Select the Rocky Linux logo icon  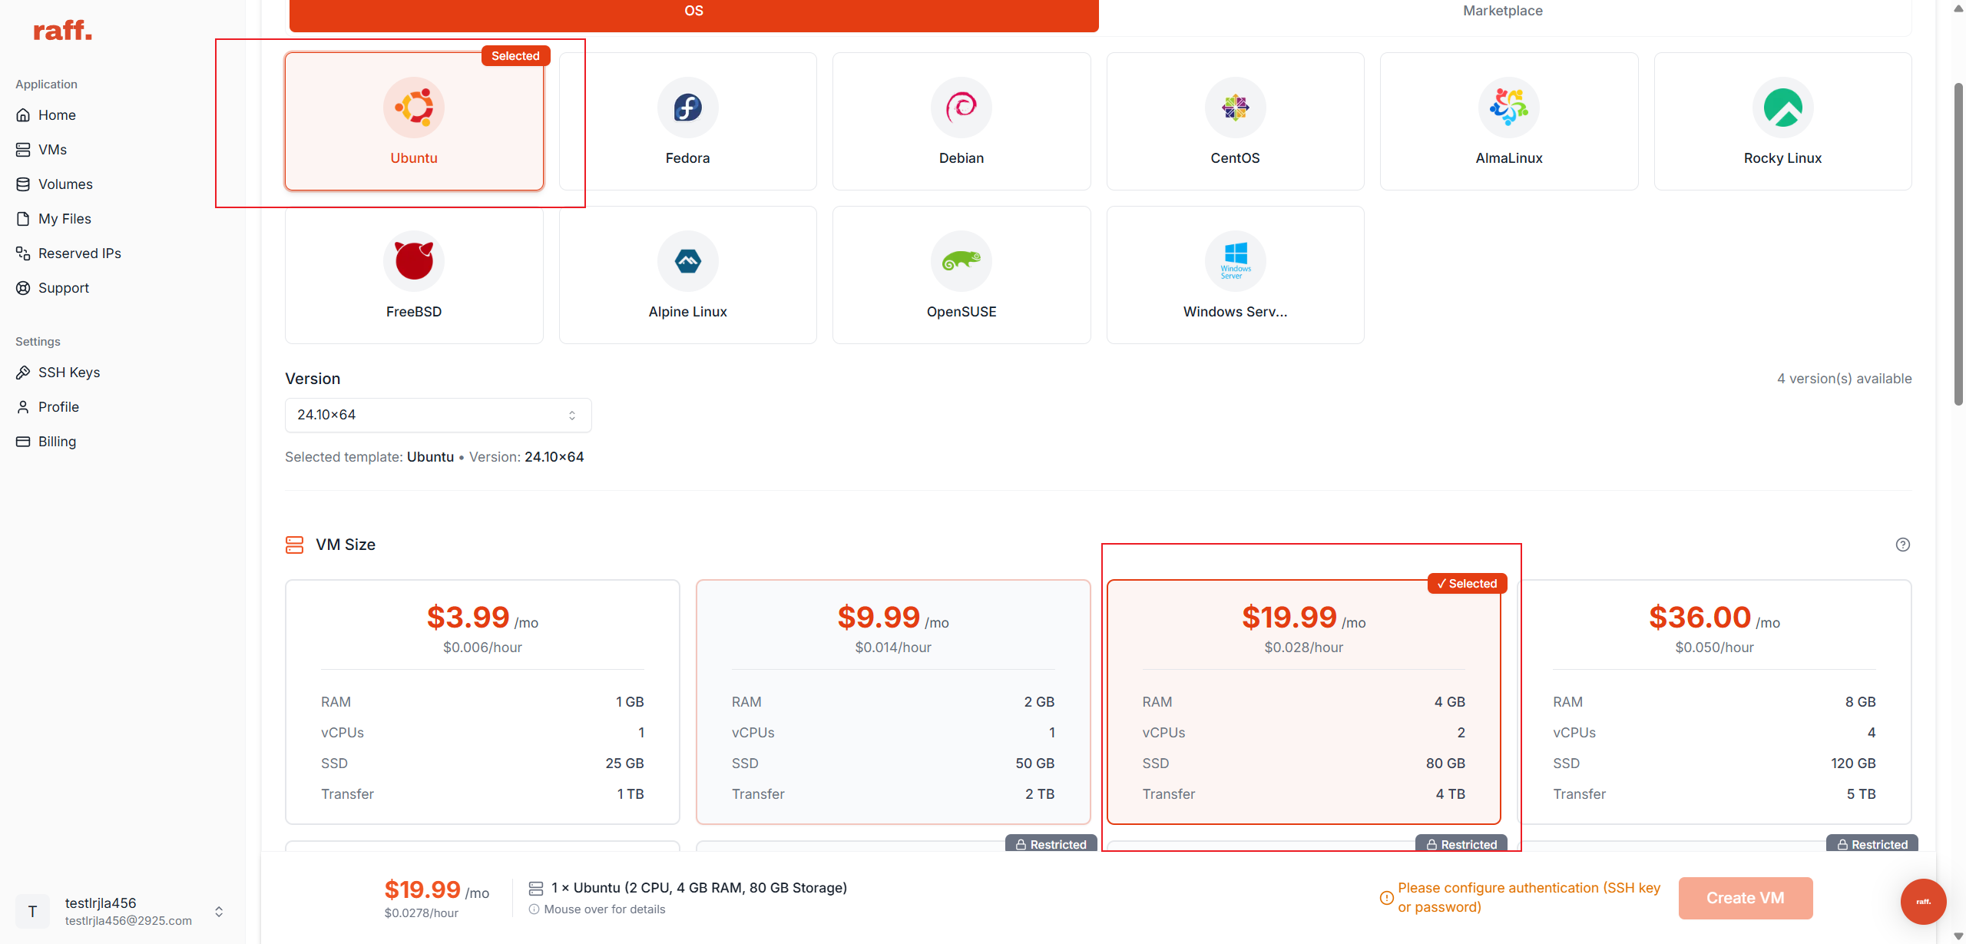1783,108
